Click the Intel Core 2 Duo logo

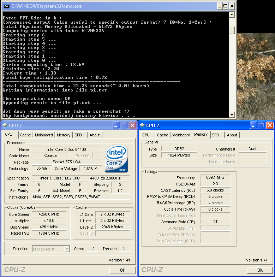pyautogui.click(x=116, y=158)
